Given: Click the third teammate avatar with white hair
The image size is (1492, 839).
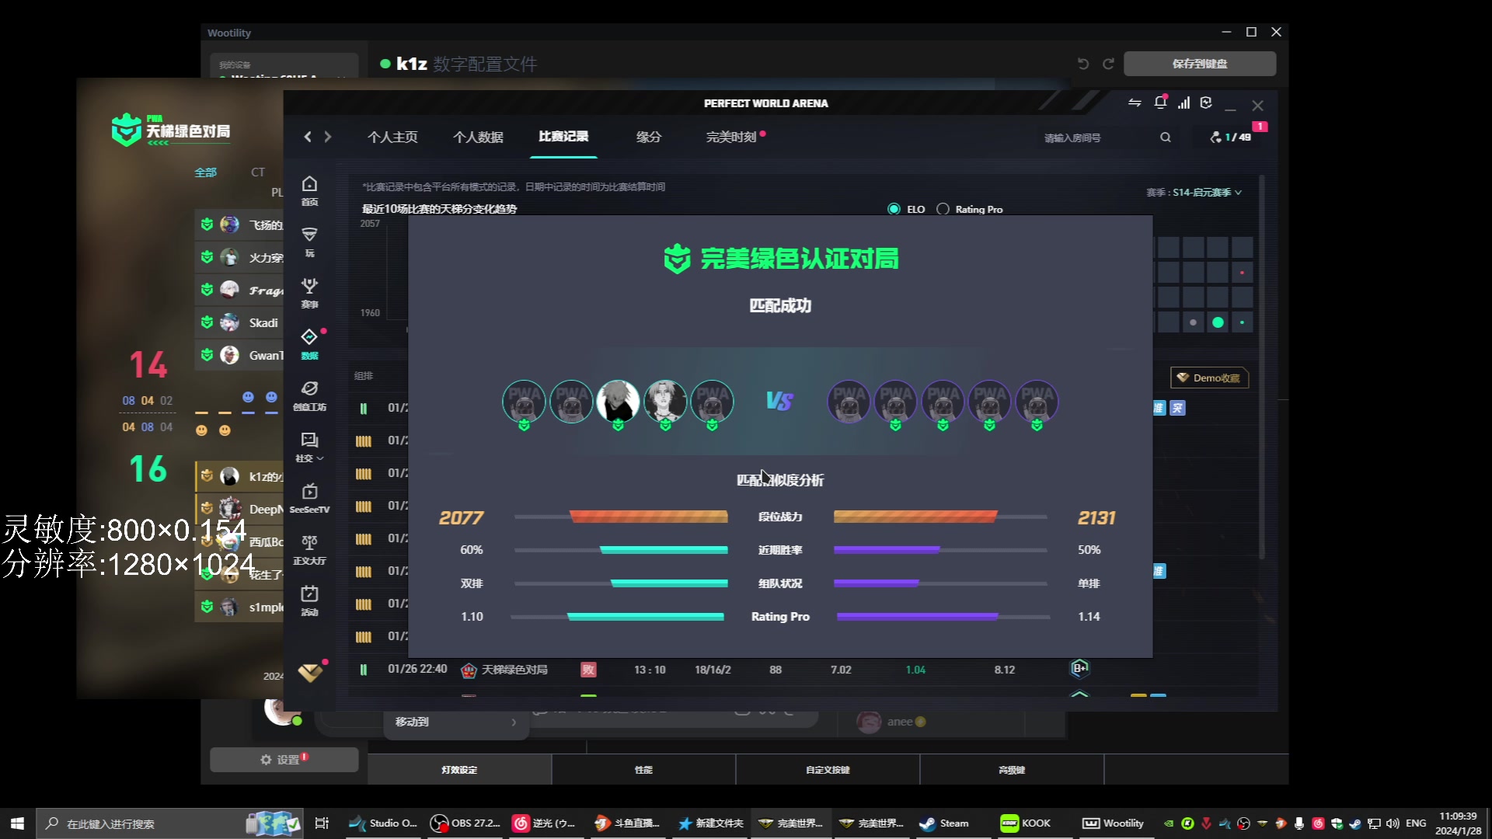Looking at the screenshot, I should [618, 401].
